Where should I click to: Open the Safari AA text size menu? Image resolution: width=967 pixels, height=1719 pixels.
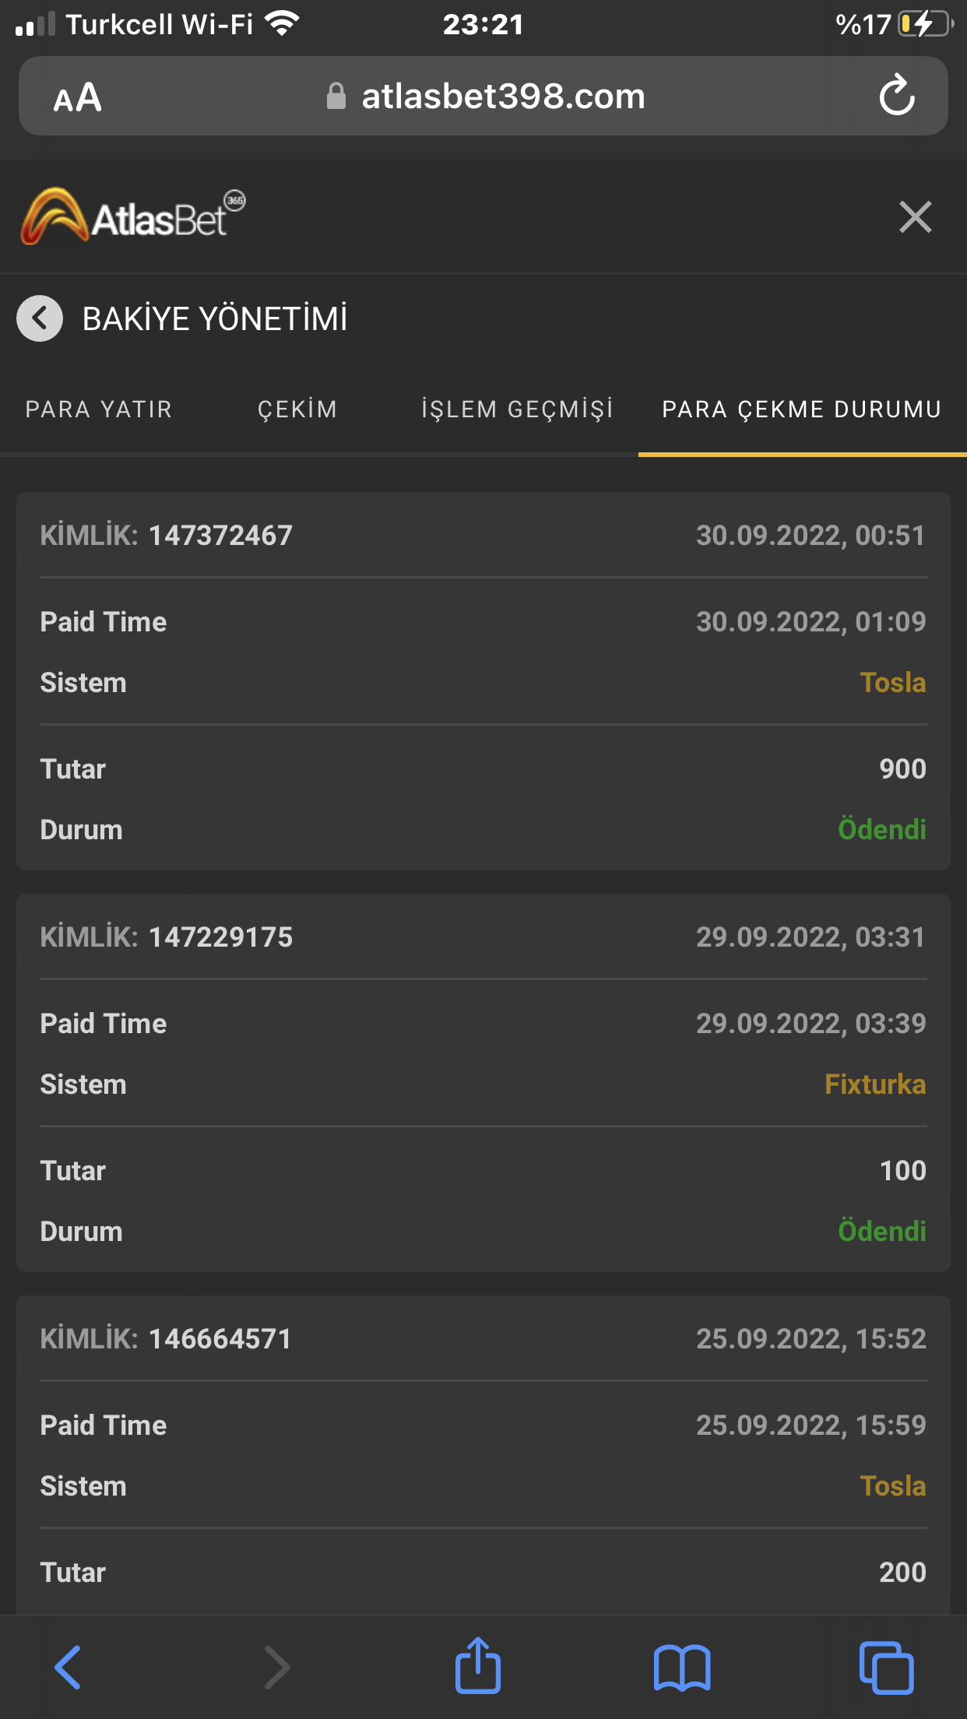77,98
